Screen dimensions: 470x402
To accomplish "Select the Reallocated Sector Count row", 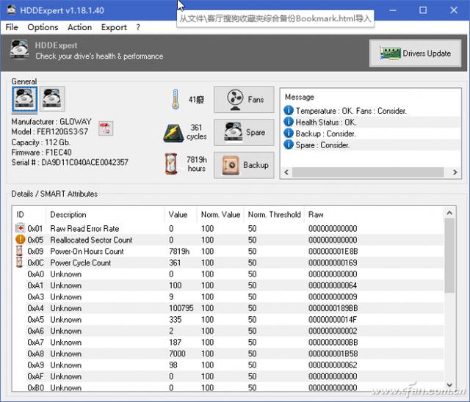I will [x=228, y=240].
